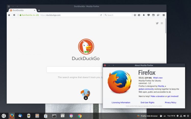191x119 pixels.
Task: Click the circular target tray icon
Action: point(178,116)
